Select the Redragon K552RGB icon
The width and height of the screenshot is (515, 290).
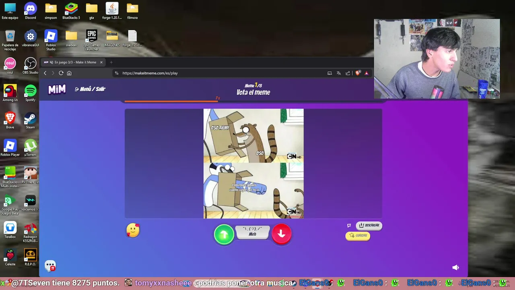(x=31, y=232)
